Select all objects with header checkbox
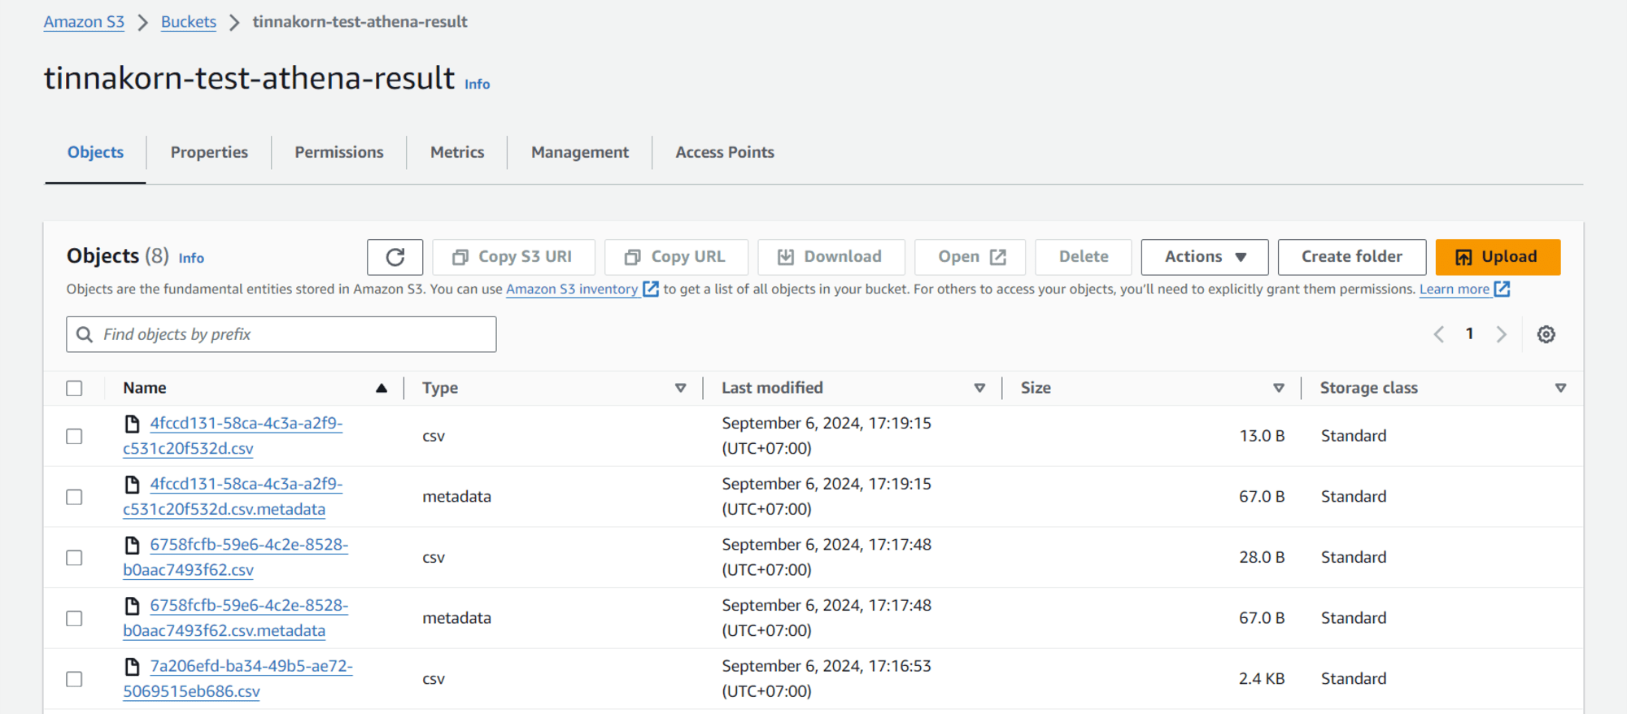This screenshot has width=1627, height=714. [x=74, y=388]
